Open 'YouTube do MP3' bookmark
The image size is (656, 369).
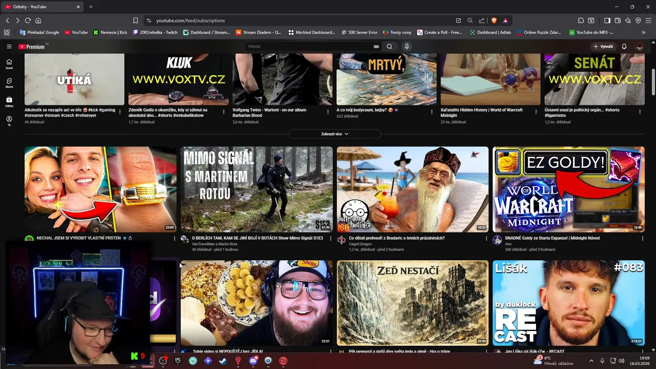591,32
